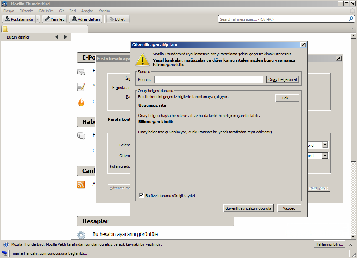Image resolution: width=357 pixels, height=258 pixels.
Task: Open the Araçlar menu
Action: (x=87, y=11)
